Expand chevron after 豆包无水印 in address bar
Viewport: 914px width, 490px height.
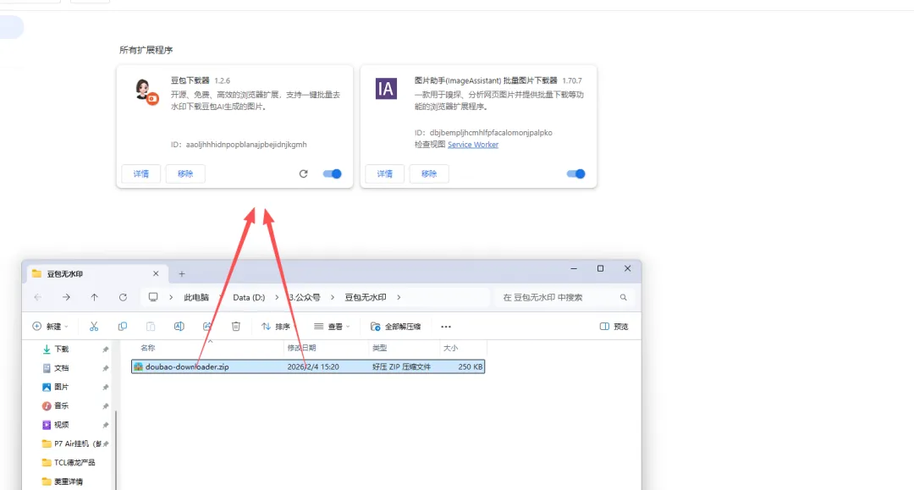(399, 297)
